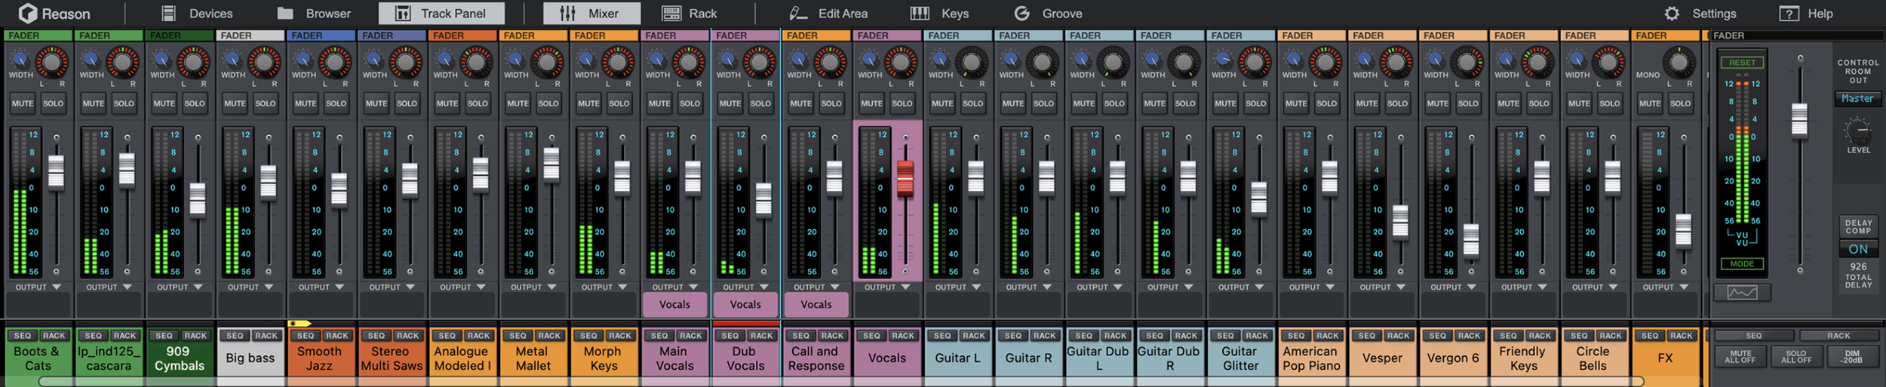Toggle Delay Comp ON button
This screenshot has width=1886, height=387.
(x=1858, y=249)
